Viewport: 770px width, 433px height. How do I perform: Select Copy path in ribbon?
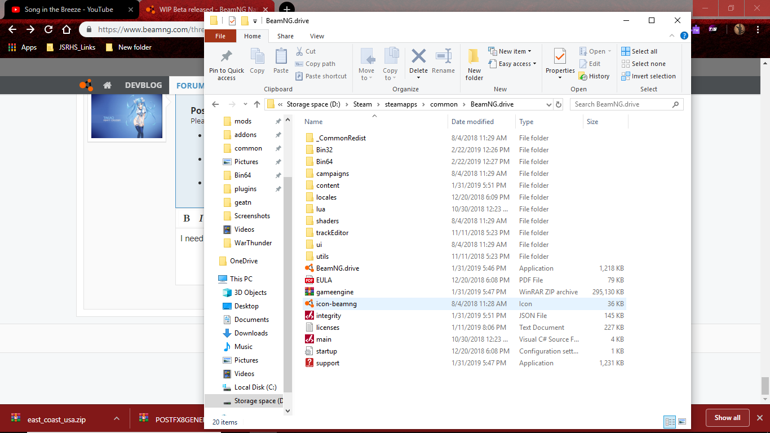click(x=315, y=64)
